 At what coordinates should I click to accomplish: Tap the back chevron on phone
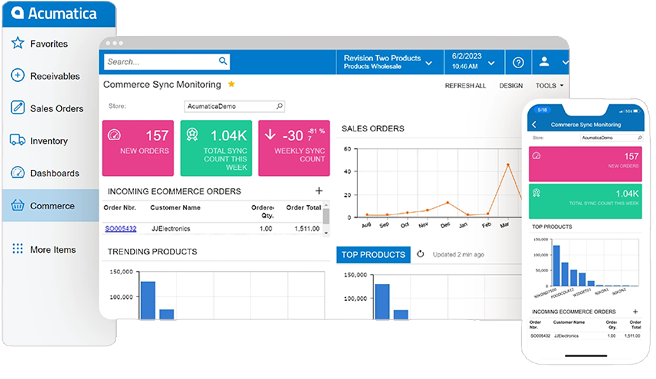point(534,125)
